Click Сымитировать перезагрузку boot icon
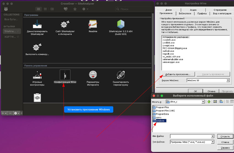 pyautogui.click(x=121, y=75)
